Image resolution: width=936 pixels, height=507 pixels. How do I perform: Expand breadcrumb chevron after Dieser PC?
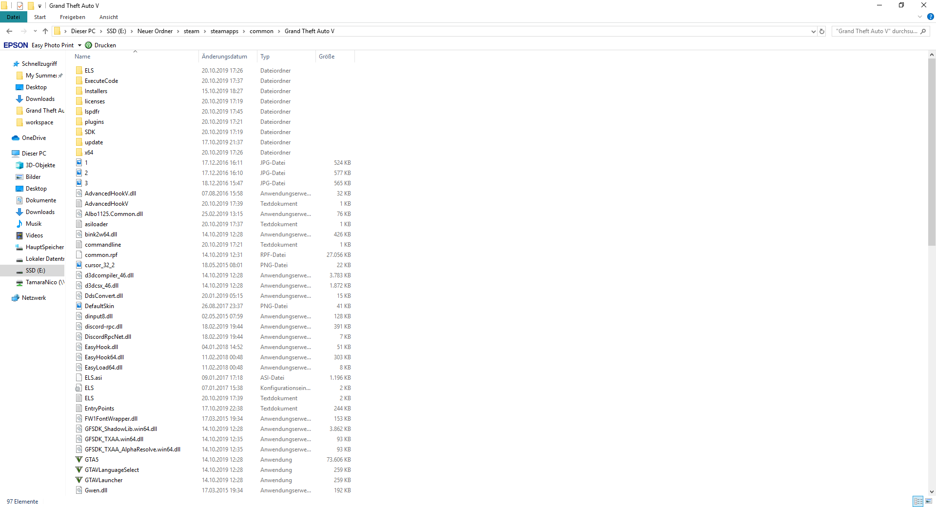101,31
